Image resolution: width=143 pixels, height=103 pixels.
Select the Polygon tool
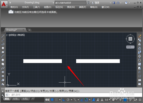point(3,48)
